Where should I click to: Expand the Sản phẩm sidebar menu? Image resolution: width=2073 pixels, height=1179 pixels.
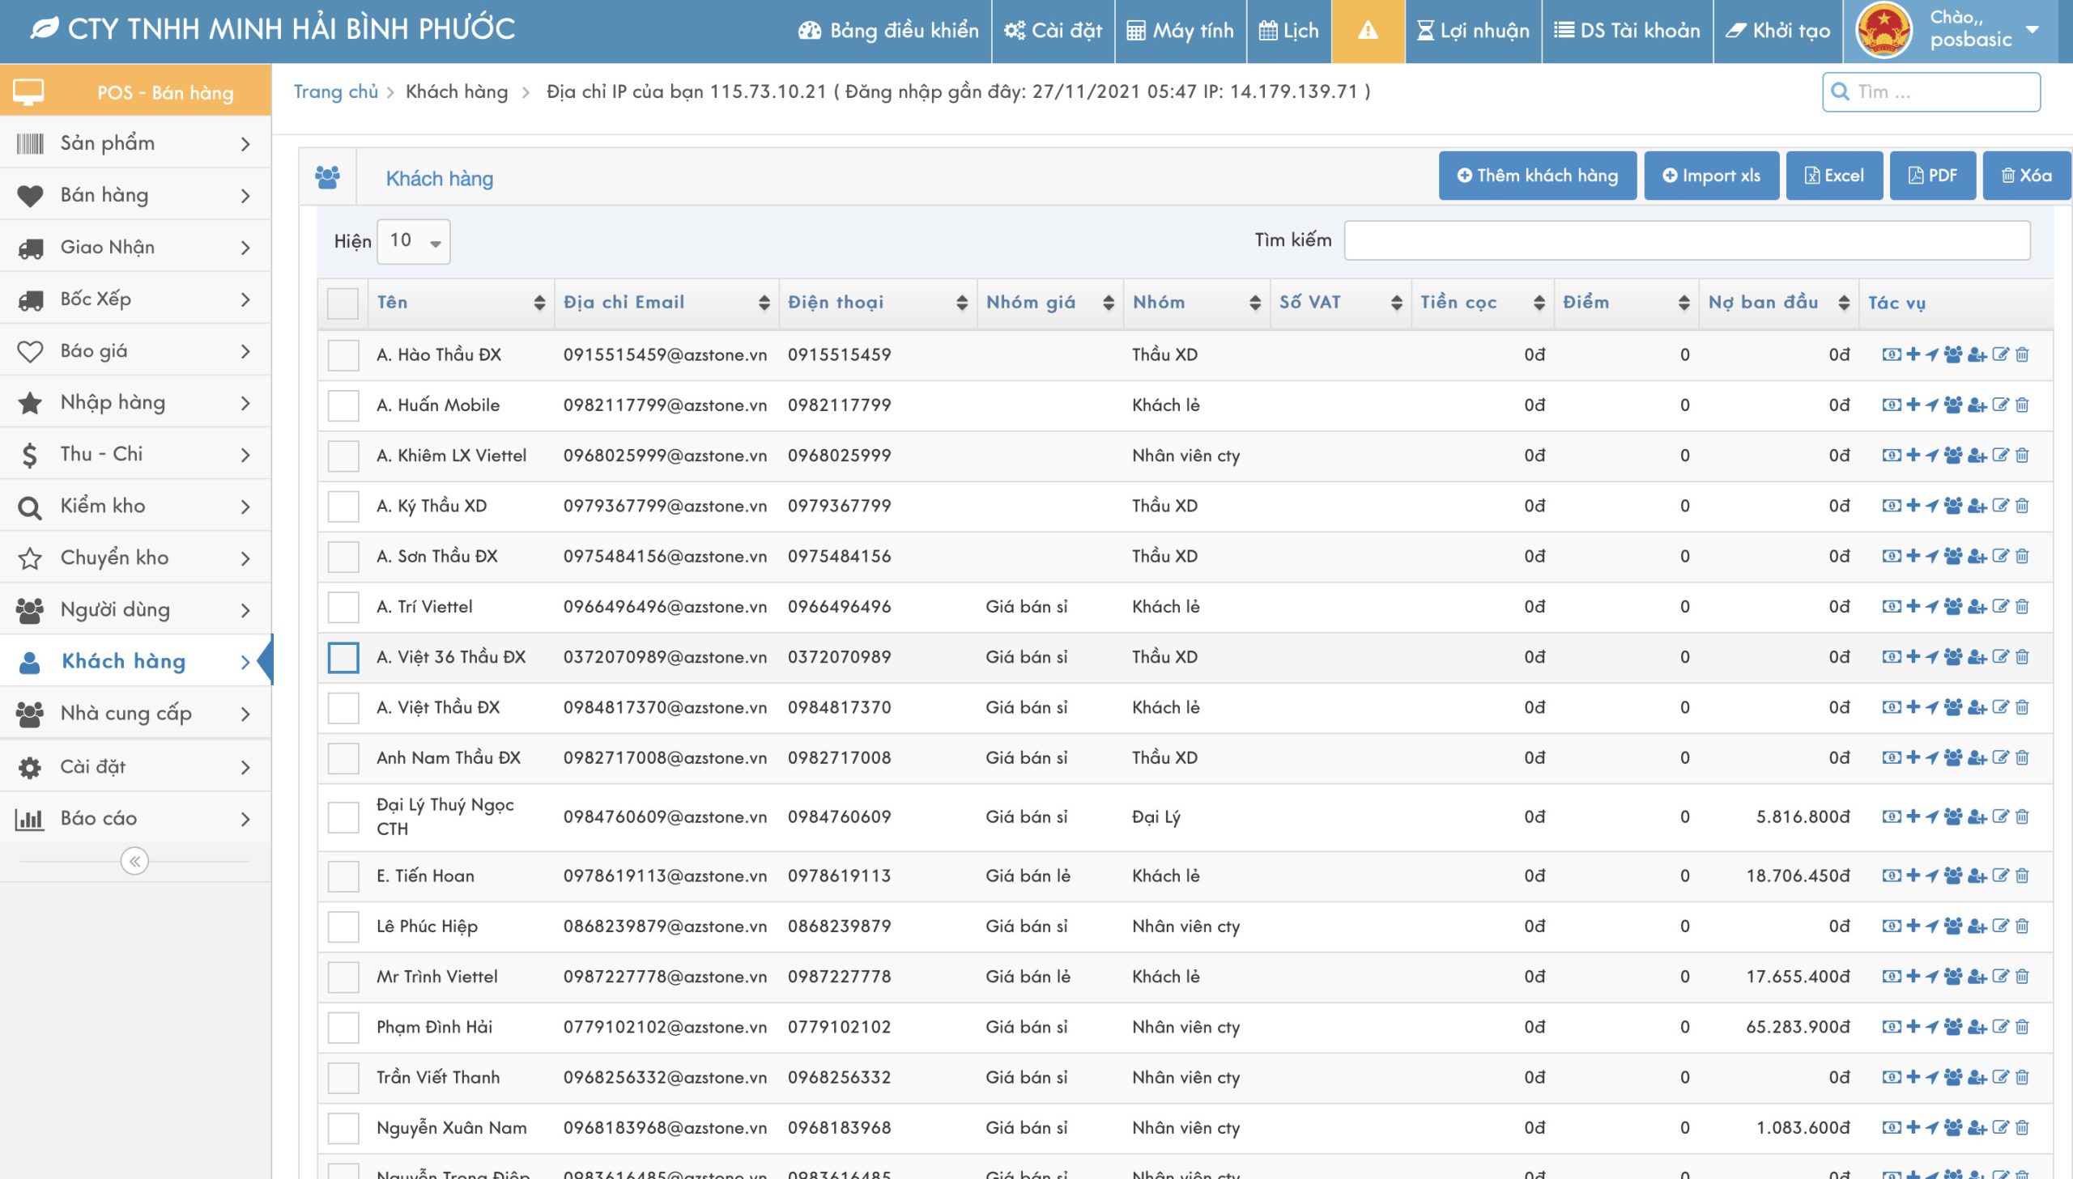[x=135, y=143]
